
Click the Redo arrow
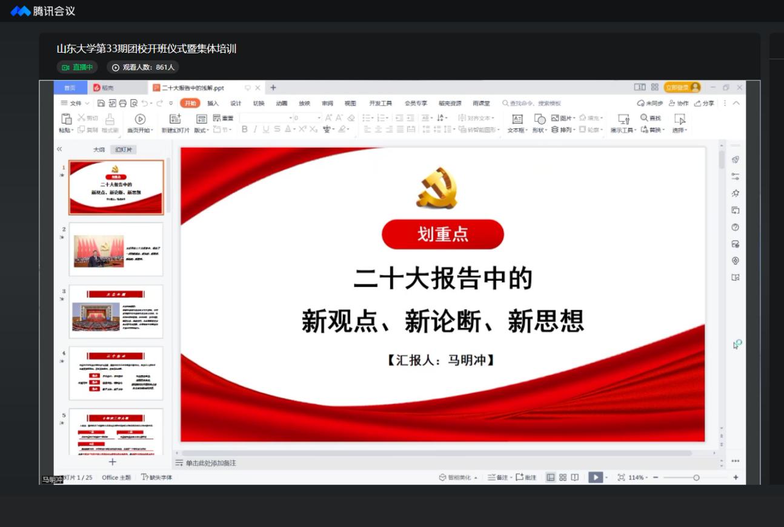click(x=159, y=103)
